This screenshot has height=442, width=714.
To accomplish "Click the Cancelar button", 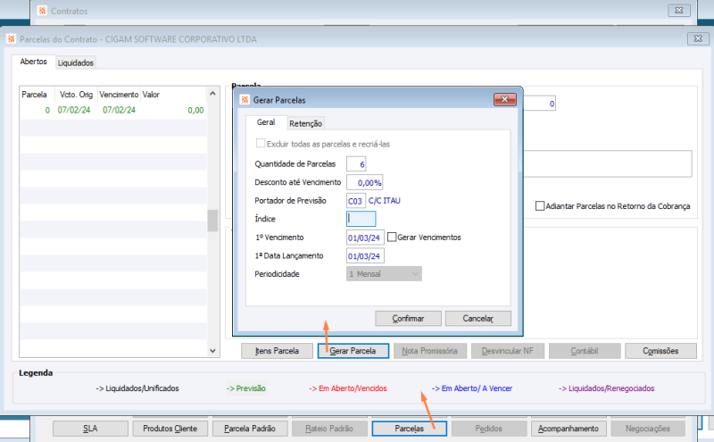I will click(478, 319).
